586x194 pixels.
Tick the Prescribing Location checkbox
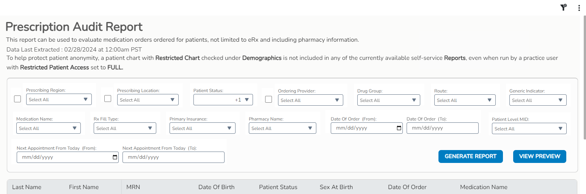(108, 99)
